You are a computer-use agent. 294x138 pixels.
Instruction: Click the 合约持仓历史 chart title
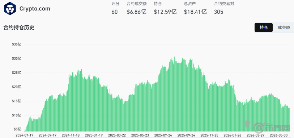coord(19,28)
